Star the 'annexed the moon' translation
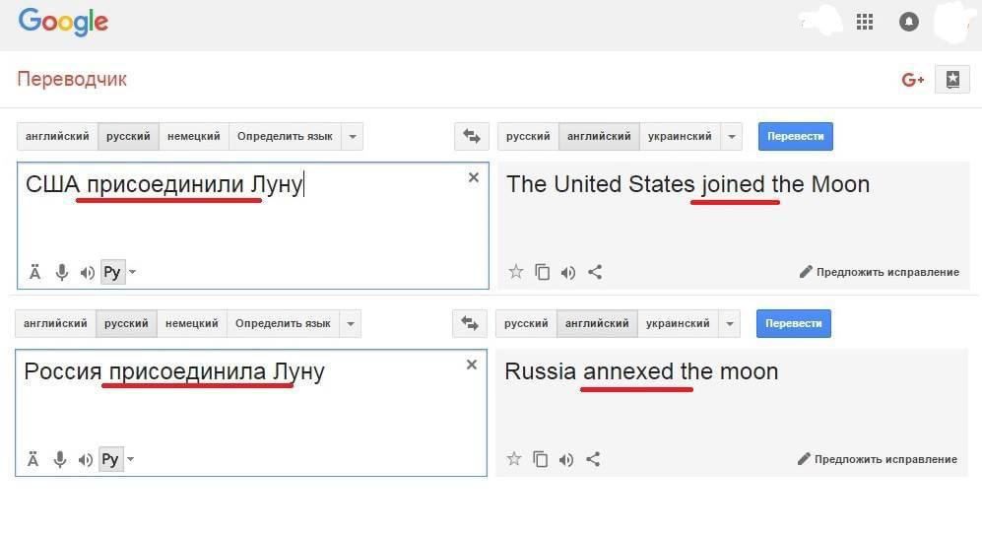Viewport: 982px width, 533px height. [513, 458]
